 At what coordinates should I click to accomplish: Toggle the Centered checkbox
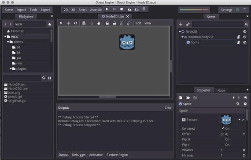point(223,128)
